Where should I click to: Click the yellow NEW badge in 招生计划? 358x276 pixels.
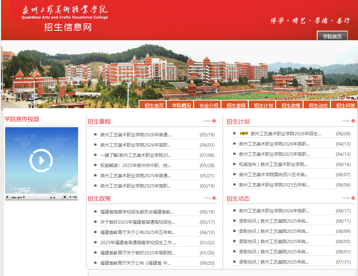tap(244, 133)
